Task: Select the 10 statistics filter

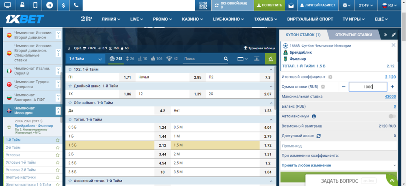Action: (x=143, y=59)
